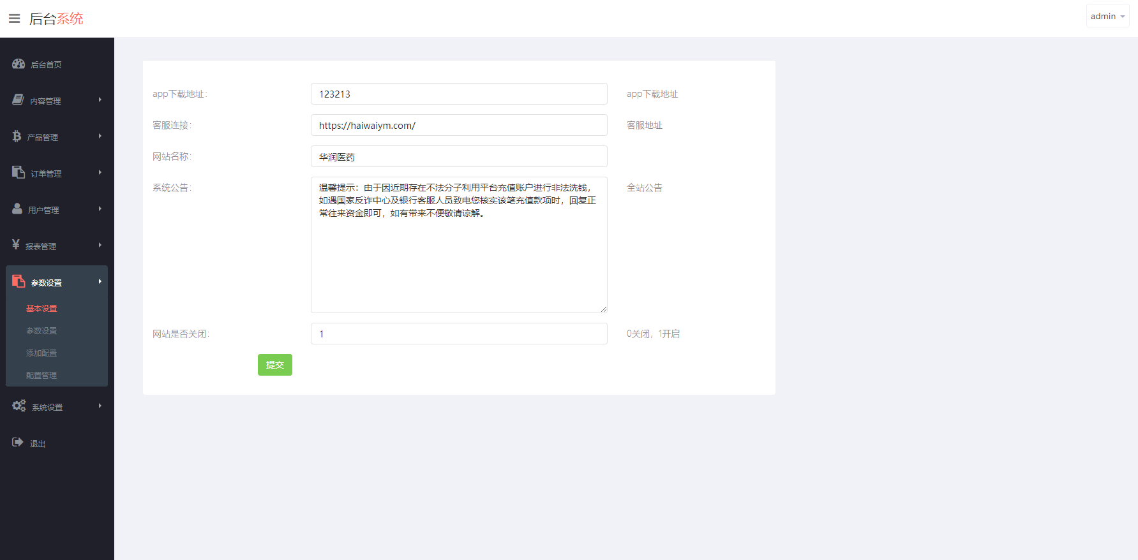Collapse the 参数设置 menu arrow
This screenshot has width=1138, height=560.
(100, 282)
